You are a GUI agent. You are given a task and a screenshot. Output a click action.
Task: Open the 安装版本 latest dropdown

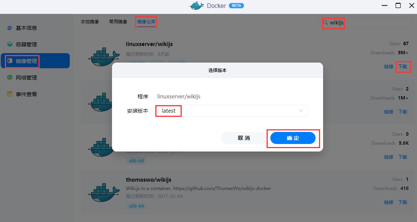point(231,111)
